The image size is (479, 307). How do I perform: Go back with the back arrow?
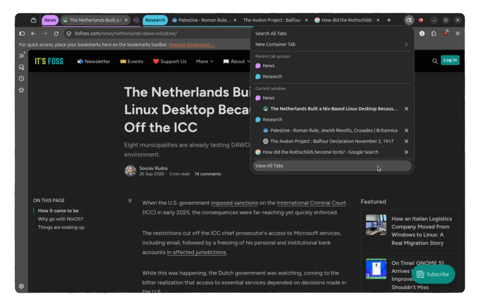point(34,34)
